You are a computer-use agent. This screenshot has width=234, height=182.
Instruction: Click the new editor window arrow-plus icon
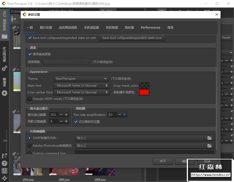pyautogui.click(x=4, y=156)
